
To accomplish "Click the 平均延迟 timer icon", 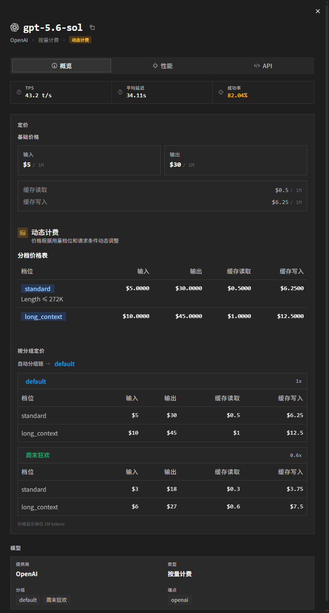I will point(120,93).
